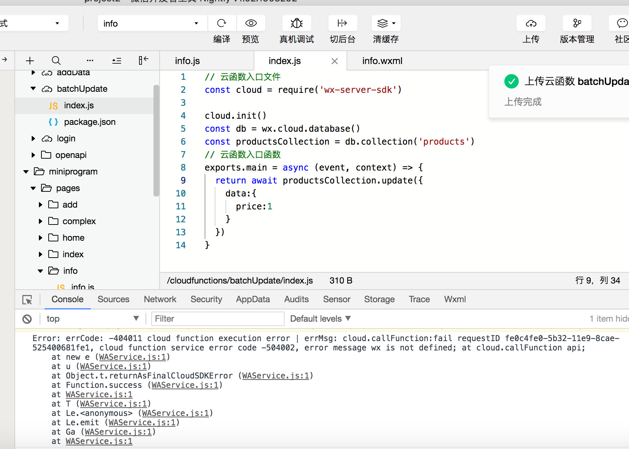Click the upload cloud icon

tap(531, 23)
